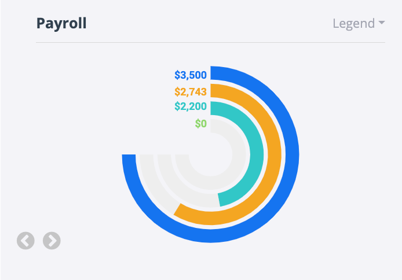Click the blue outer ring on its right side
The width and height of the screenshot is (402, 280).
(x=293, y=154)
